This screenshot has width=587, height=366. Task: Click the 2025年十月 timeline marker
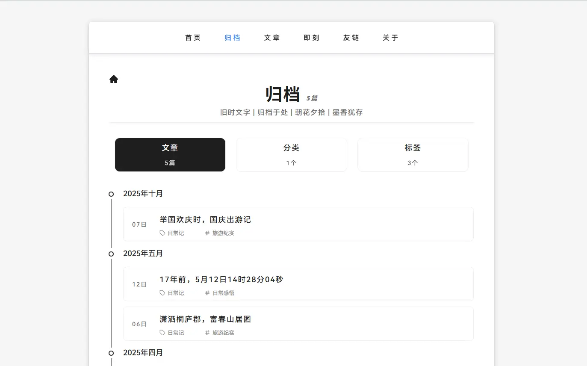tap(111, 194)
